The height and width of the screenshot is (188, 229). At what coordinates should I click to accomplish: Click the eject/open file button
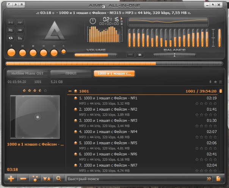tap(64, 52)
